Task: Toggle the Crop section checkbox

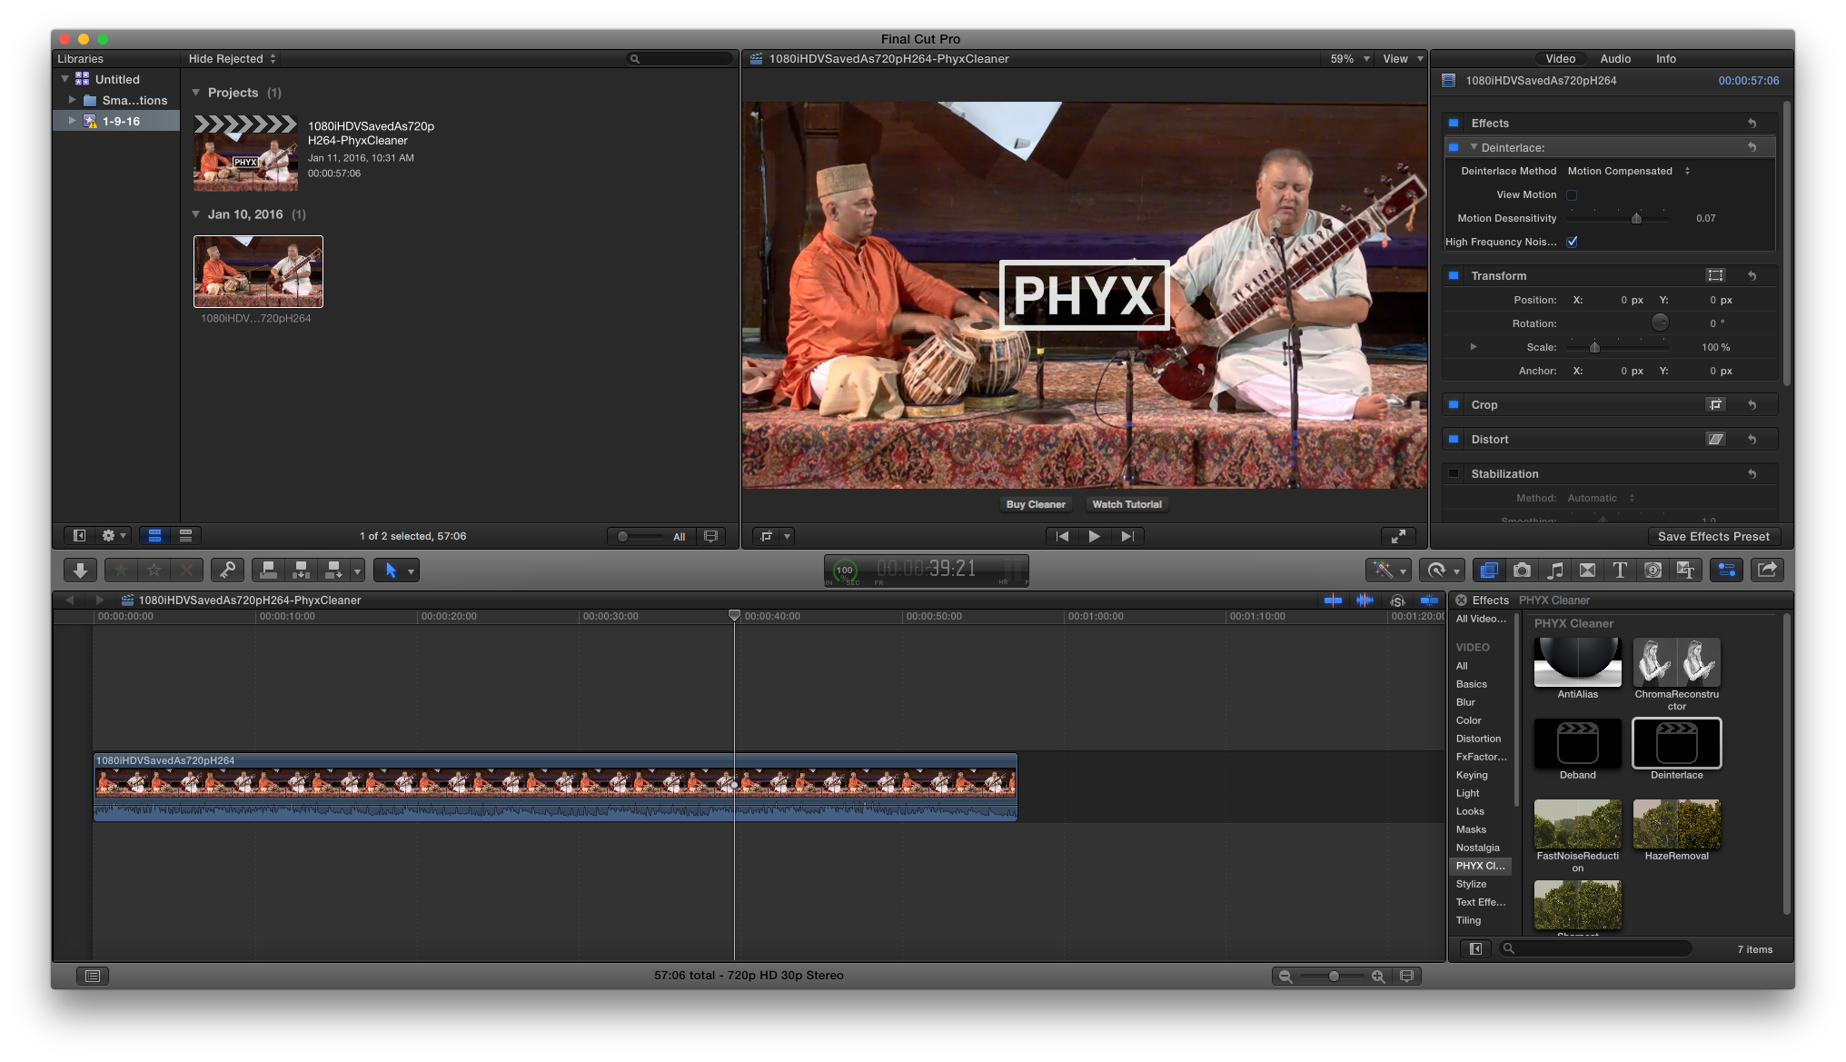Action: tap(1454, 404)
